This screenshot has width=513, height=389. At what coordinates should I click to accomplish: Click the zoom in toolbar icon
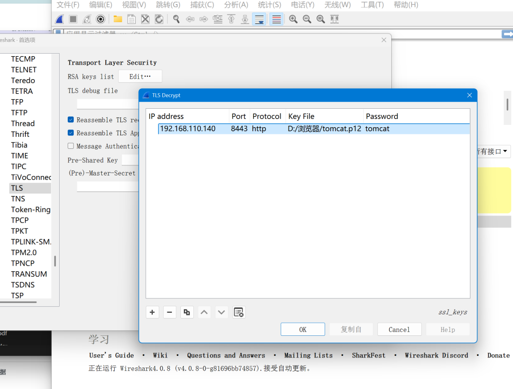tap(293, 19)
